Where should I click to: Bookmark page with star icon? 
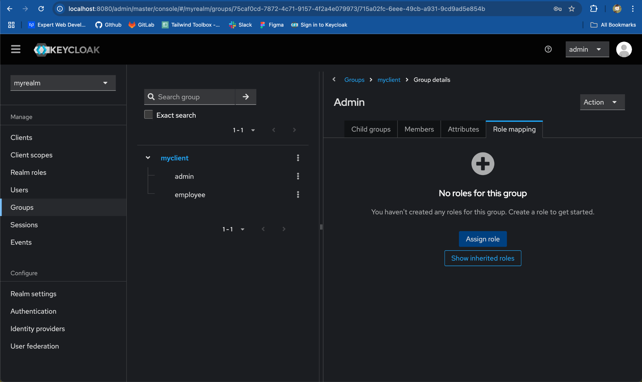tap(571, 9)
